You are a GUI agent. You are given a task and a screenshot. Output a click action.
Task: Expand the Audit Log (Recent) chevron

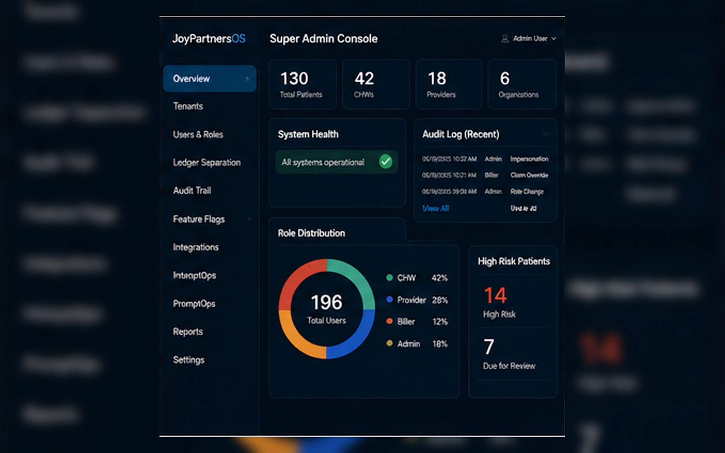point(546,134)
